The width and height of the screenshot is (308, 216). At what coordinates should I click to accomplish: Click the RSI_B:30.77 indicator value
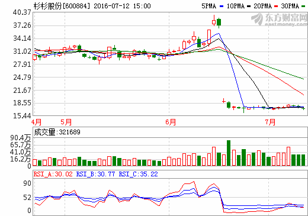click(x=95, y=174)
